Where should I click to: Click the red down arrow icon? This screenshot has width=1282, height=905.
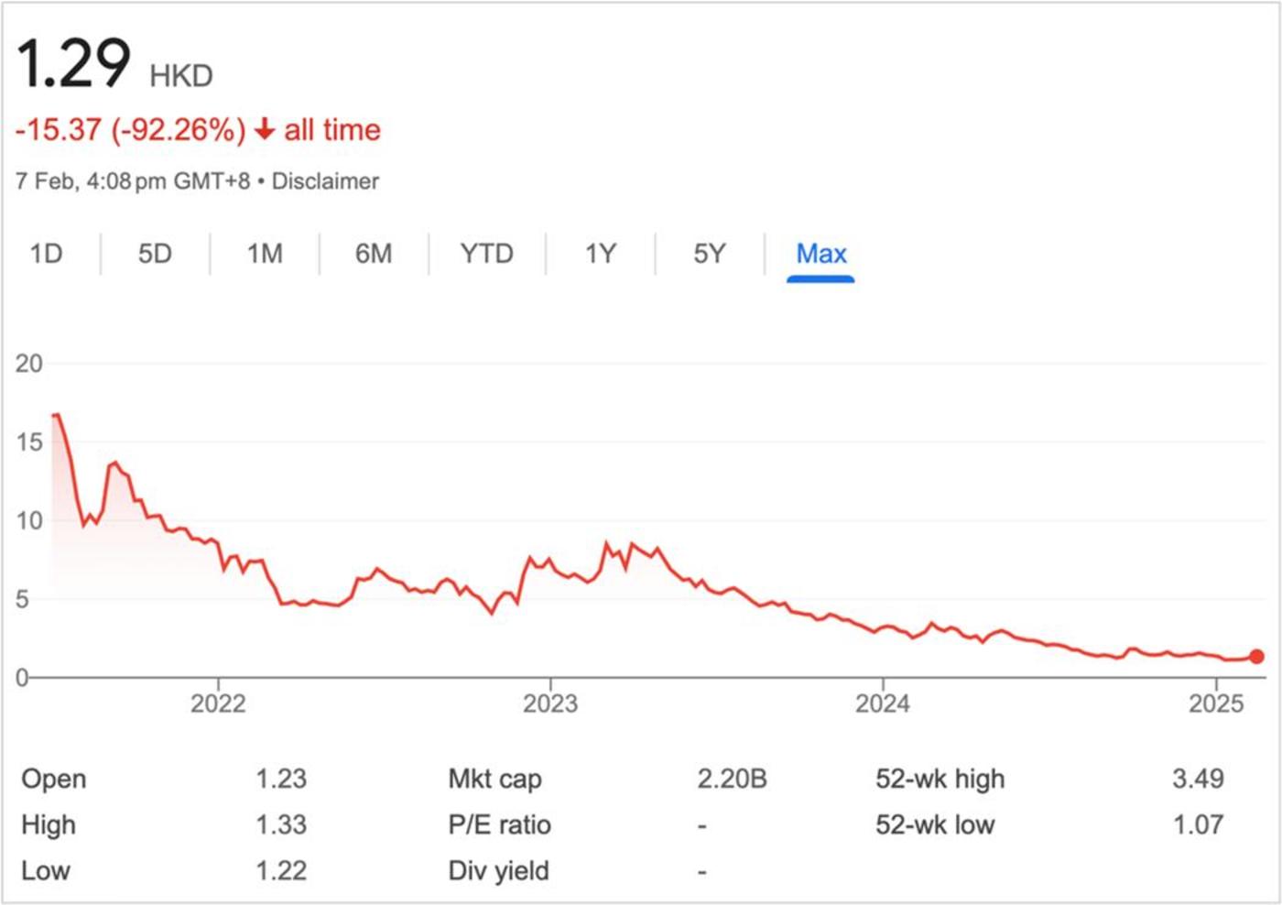pos(265,130)
